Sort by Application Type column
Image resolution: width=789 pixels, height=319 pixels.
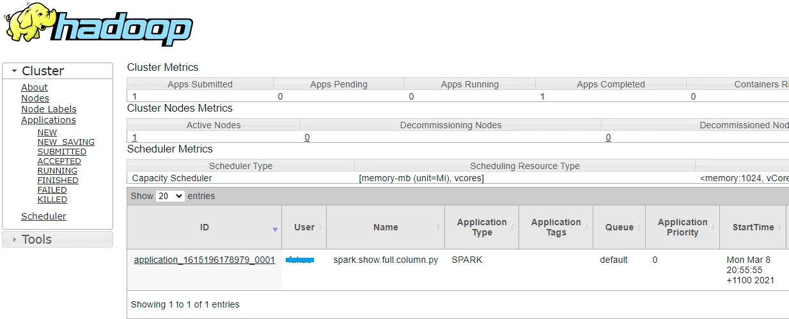coord(481,227)
